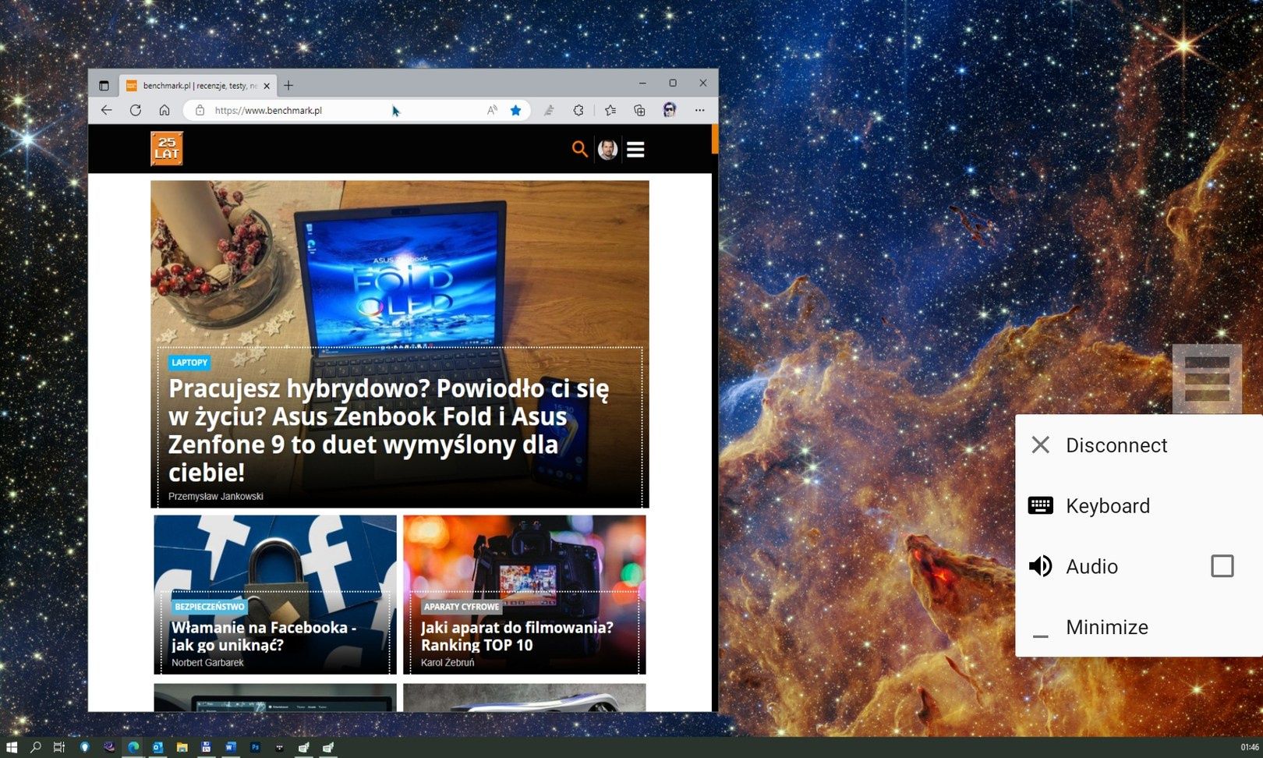Open the Favorites list icon
This screenshot has height=758, width=1263.
point(610,110)
